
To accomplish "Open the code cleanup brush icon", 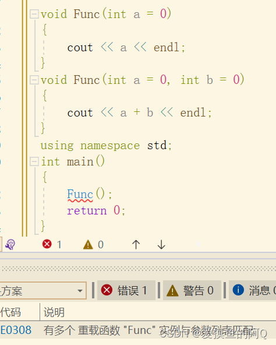I will [x=10, y=244].
